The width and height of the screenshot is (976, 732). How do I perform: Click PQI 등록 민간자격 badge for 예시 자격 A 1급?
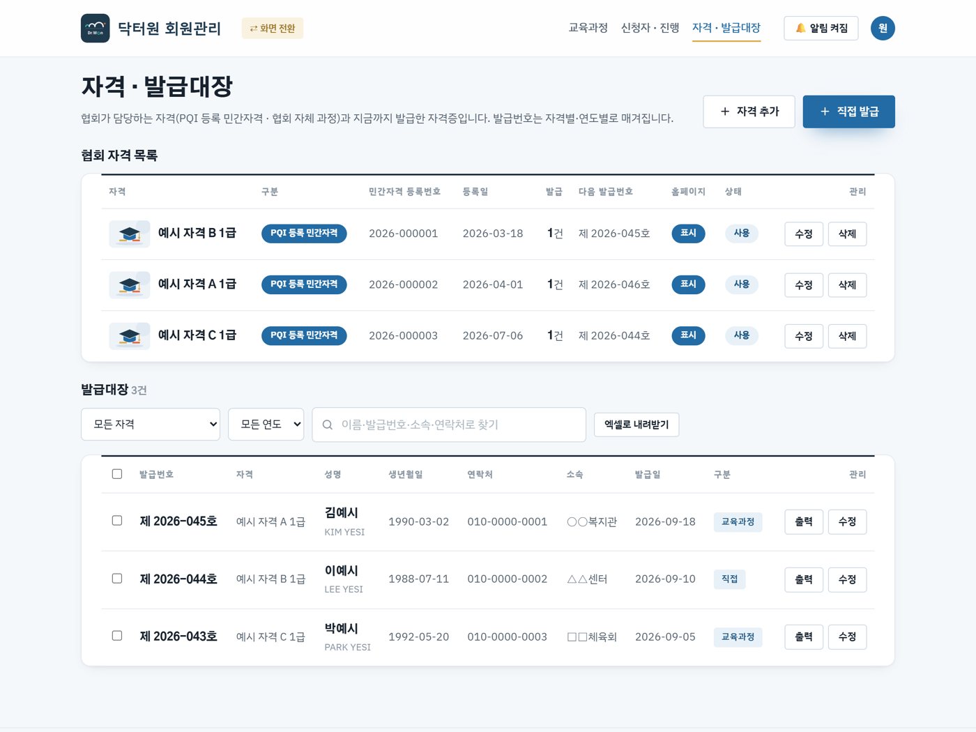tap(304, 284)
